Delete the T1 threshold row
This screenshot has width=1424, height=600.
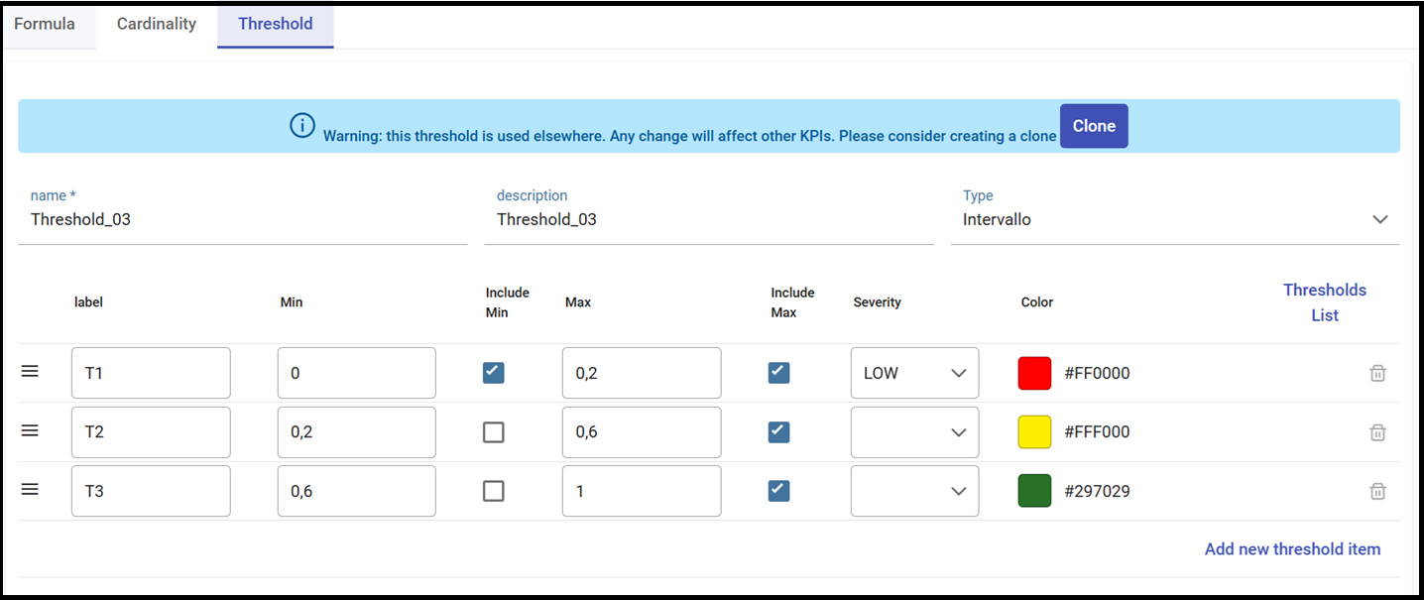(1377, 373)
